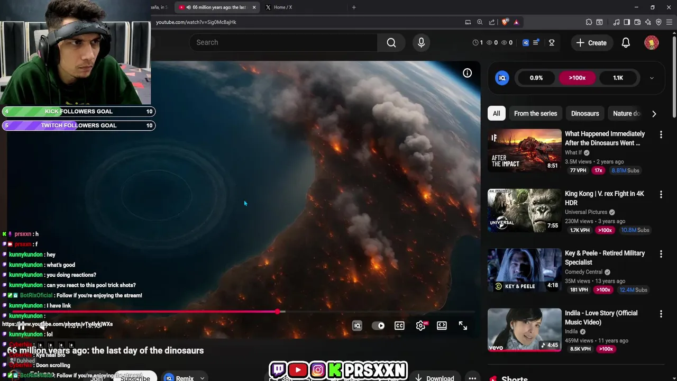Click the IQ logo in vidIQ sidebar panel
Viewport: 677px width, 381px height.
coord(502,78)
